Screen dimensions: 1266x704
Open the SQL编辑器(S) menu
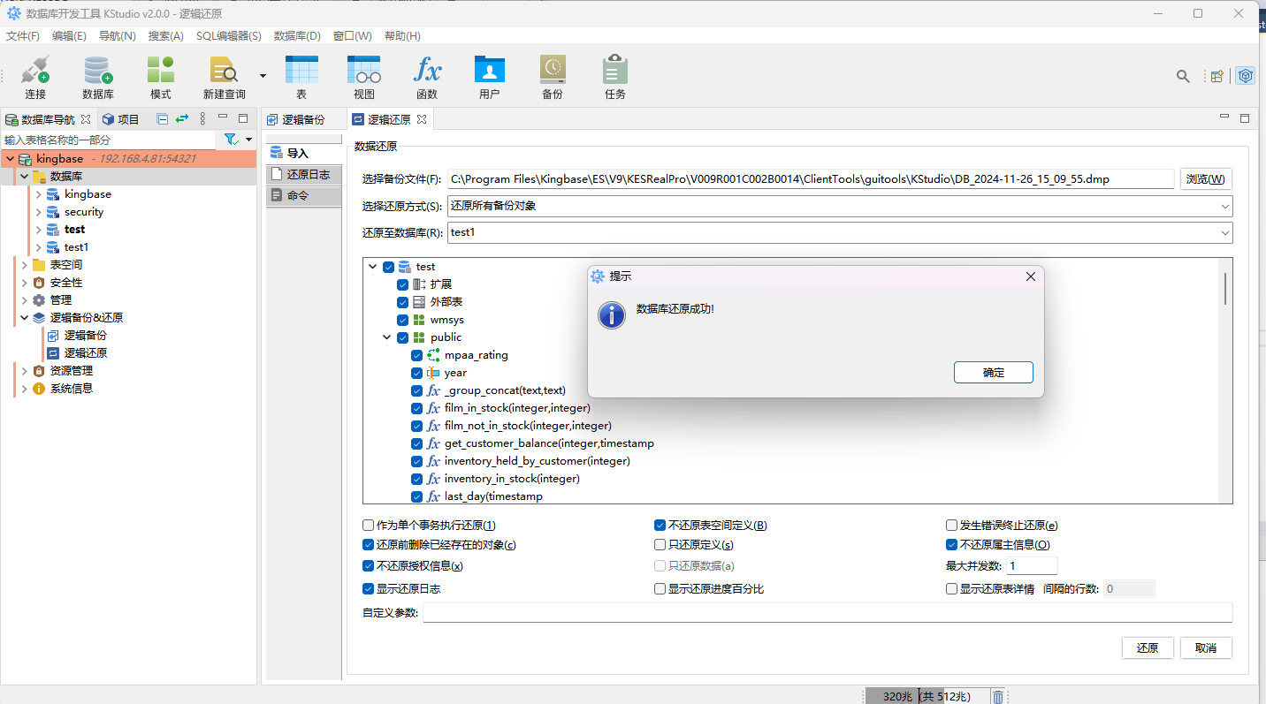tap(228, 36)
